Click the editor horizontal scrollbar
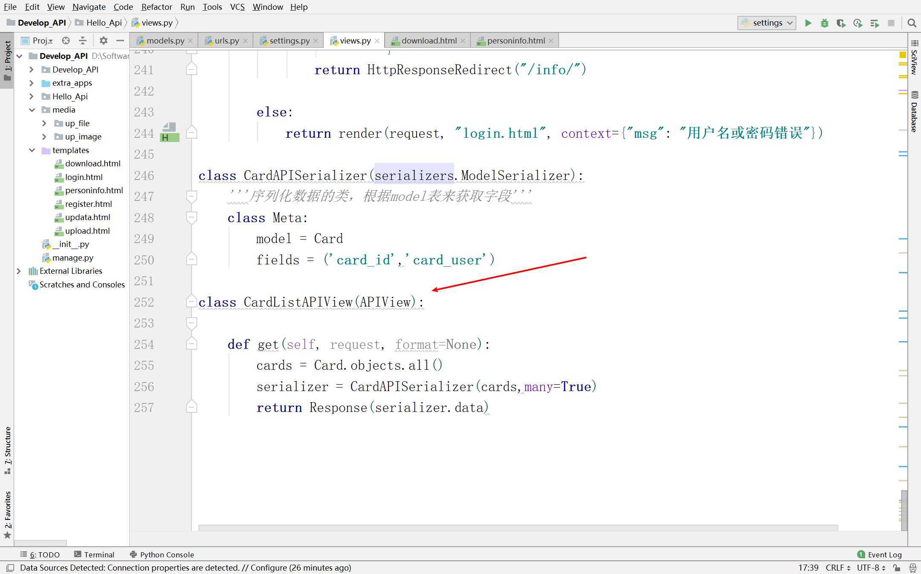 [x=518, y=528]
